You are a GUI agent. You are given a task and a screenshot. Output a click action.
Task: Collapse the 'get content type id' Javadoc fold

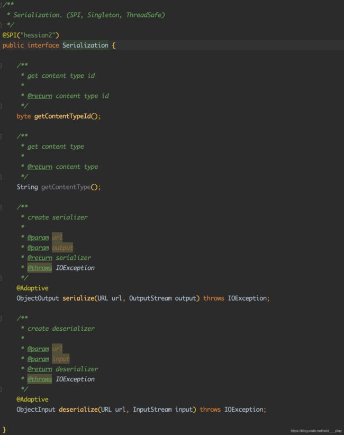coord(2,66)
